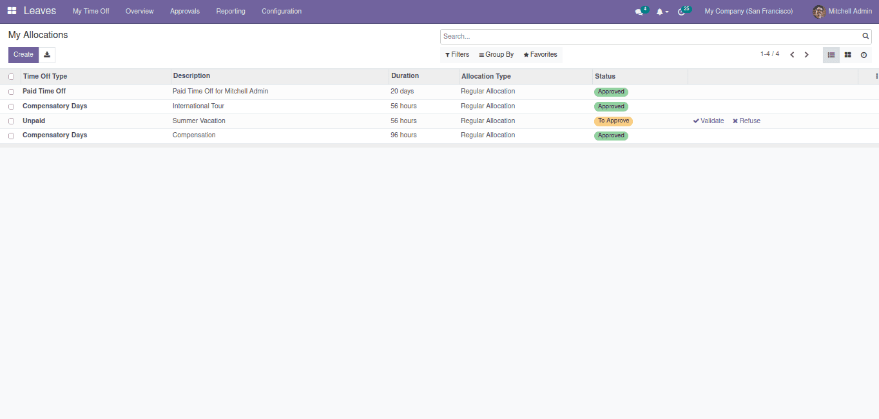
Task: Open the Group By dropdown
Action: (x=496, y=55)
